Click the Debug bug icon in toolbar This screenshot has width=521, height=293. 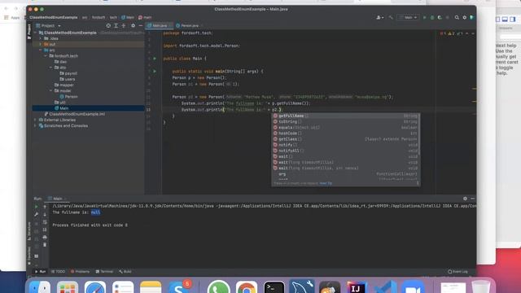click(x=432, y=17)
